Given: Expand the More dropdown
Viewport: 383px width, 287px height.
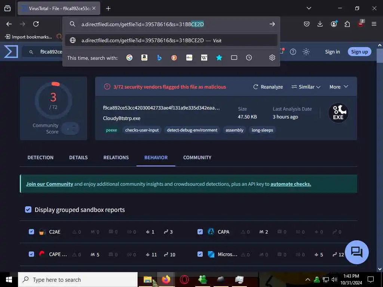Looking at the screenshot, I should (x=338, y=87).
